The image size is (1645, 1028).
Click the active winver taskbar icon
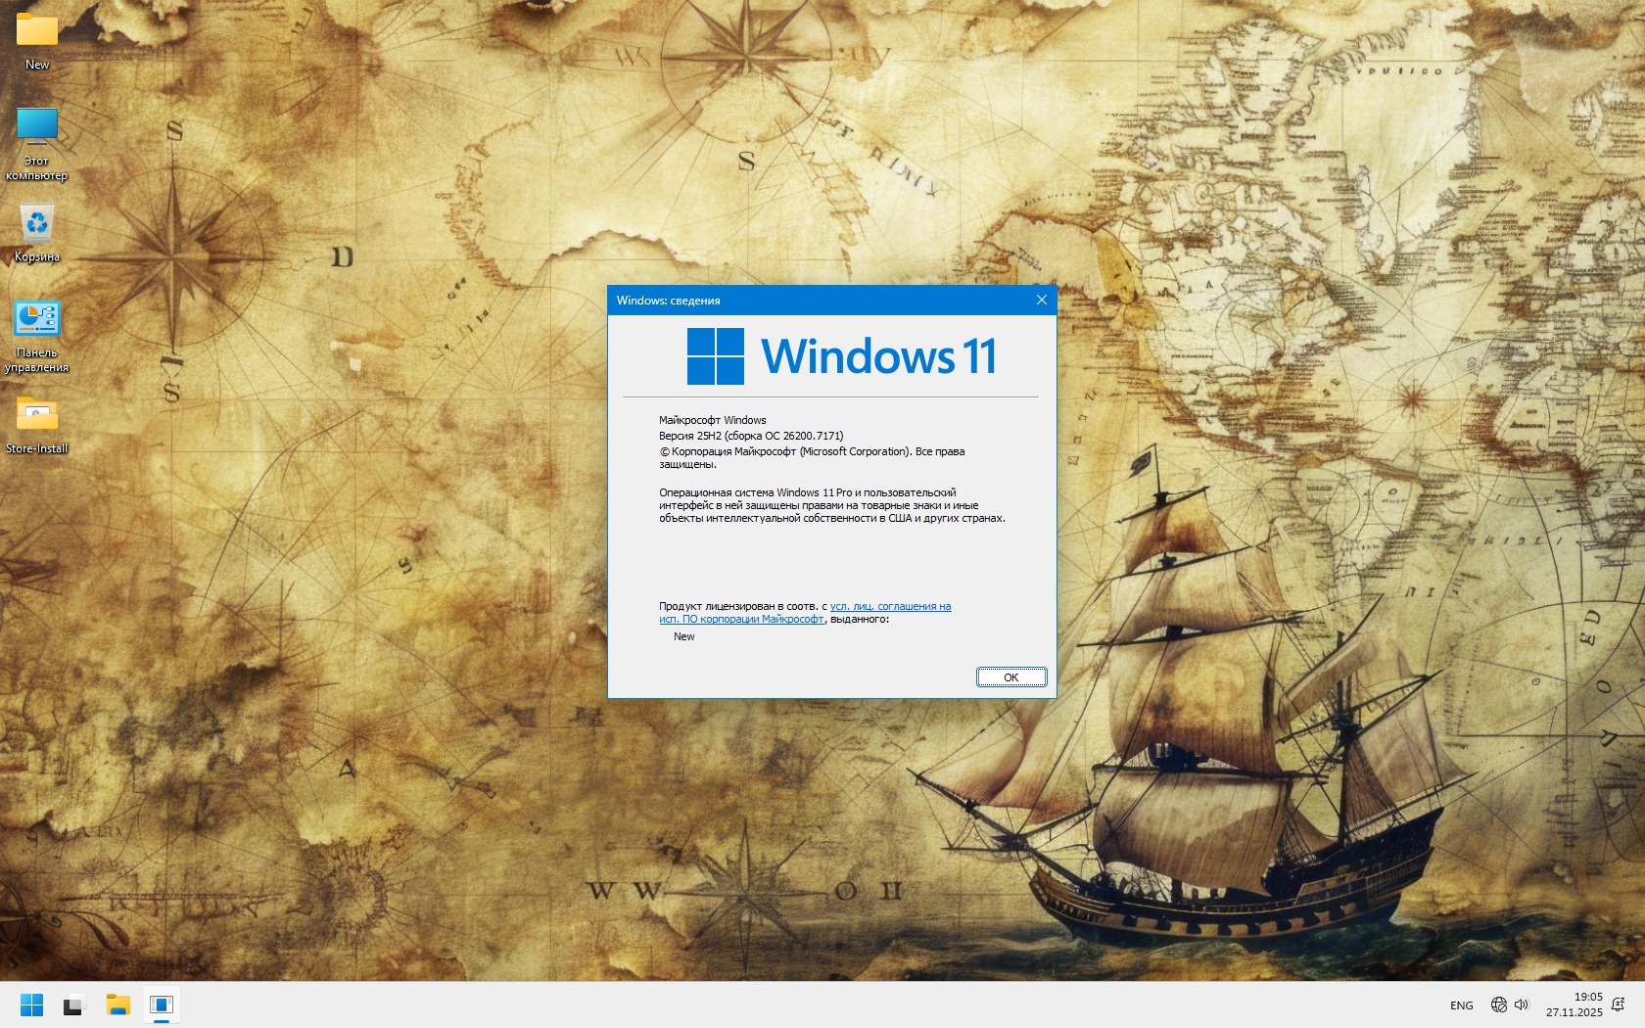coord(162,1005)
